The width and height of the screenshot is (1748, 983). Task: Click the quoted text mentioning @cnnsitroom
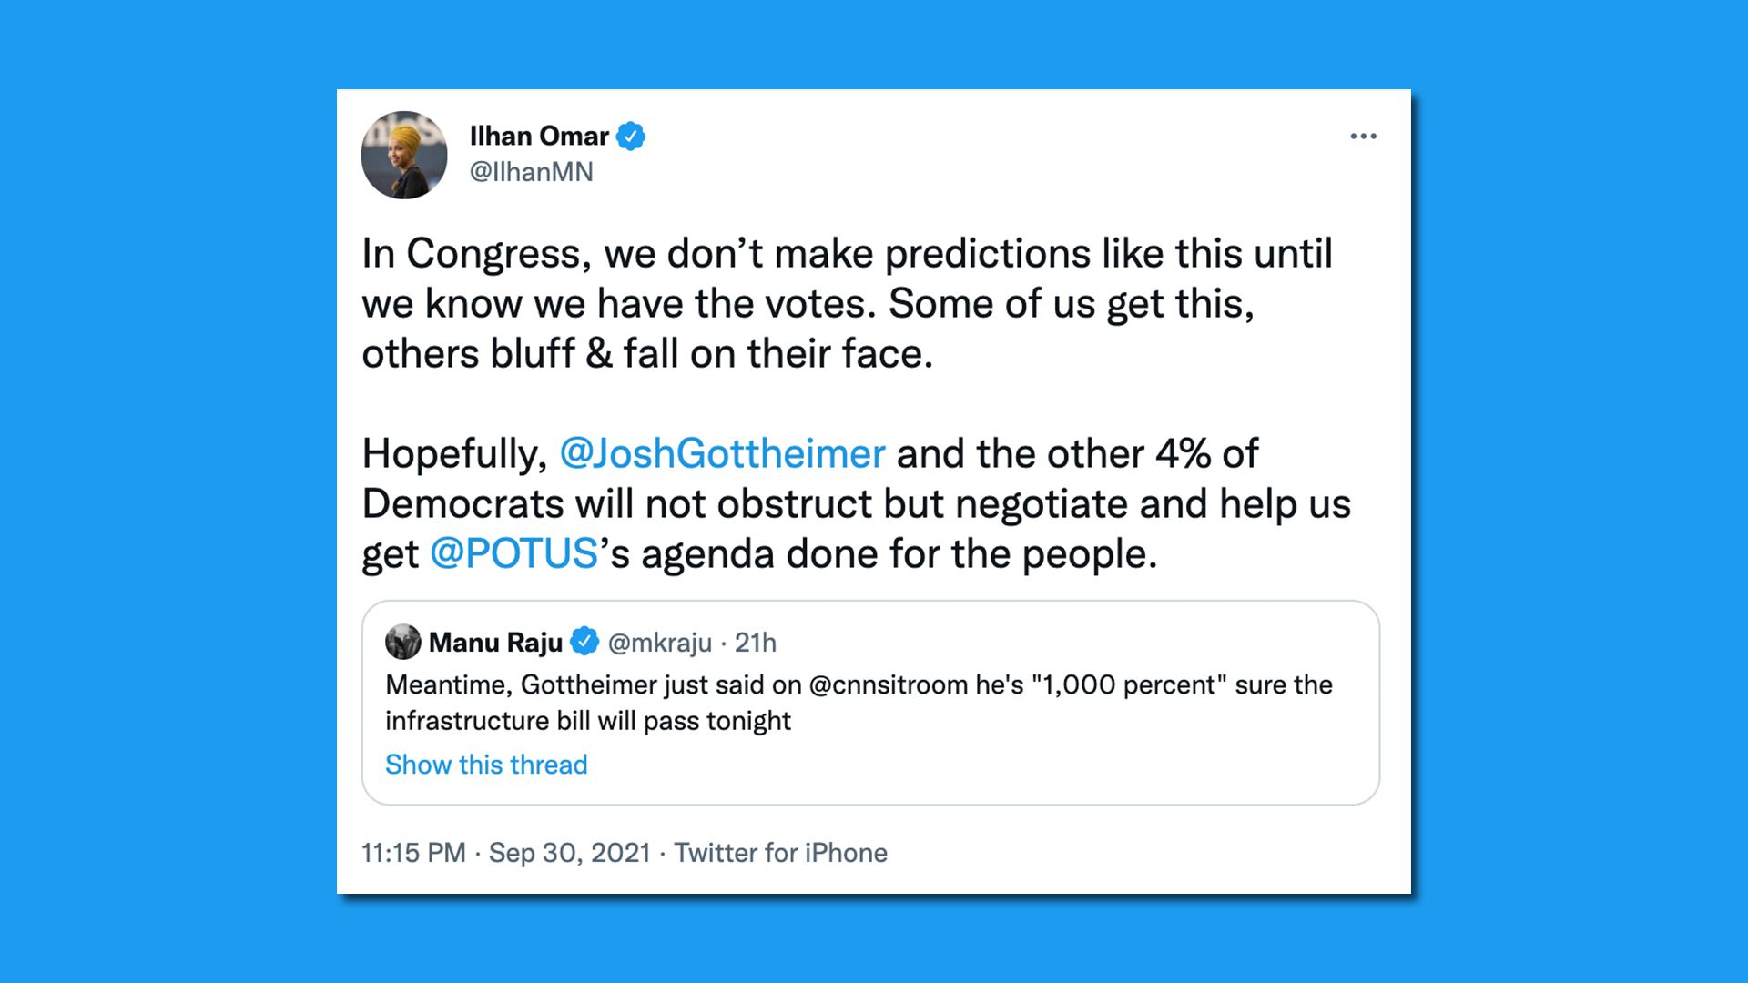point(858,703)
